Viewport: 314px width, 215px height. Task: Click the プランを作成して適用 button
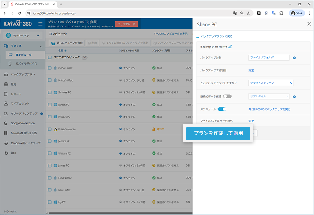[218, 133]
